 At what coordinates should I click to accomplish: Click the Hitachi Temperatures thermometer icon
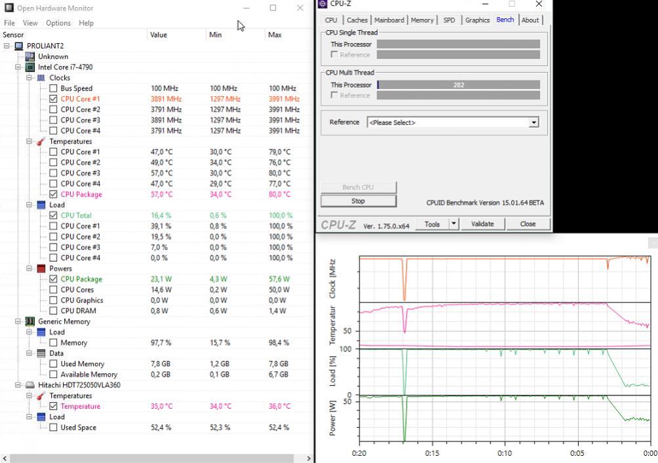[x=41, y=396]
